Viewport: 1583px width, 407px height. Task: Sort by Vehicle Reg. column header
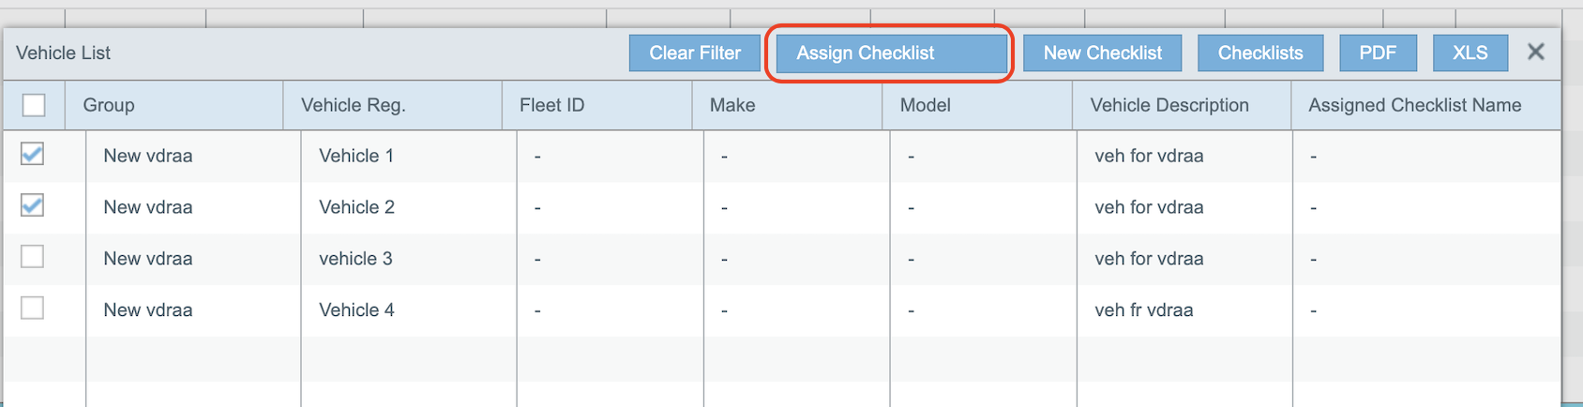(353, 105)
